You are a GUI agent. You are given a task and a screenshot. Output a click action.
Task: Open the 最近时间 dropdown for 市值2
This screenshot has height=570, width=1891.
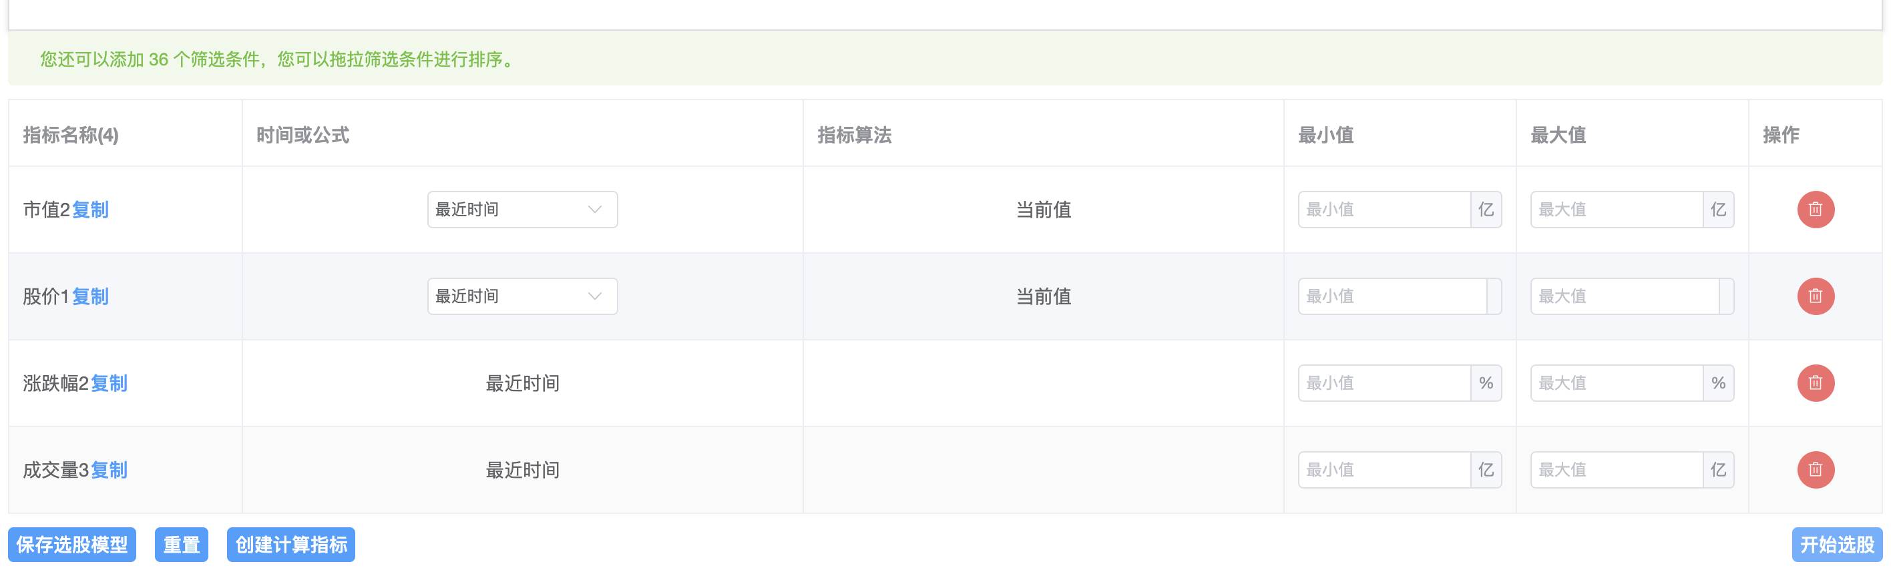523,210
